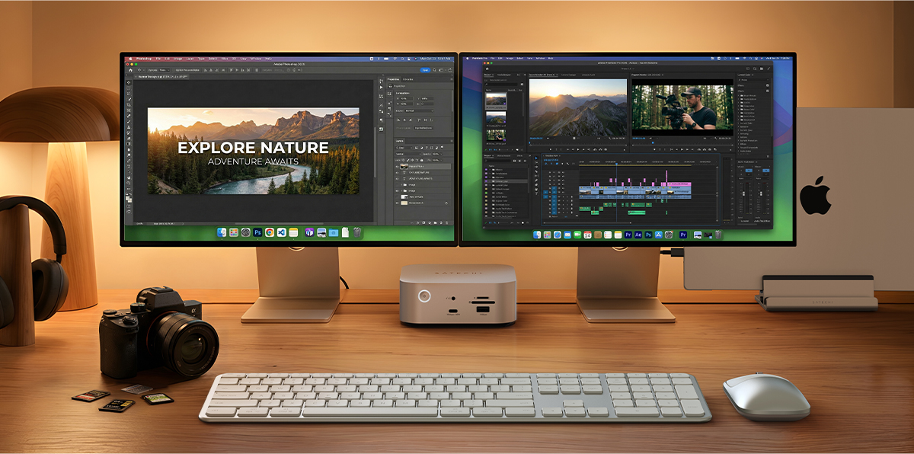Toggle visibility of the Nature Photo layer
The image size is (914, 454).
pyautogui.click(x=397, y=167)
